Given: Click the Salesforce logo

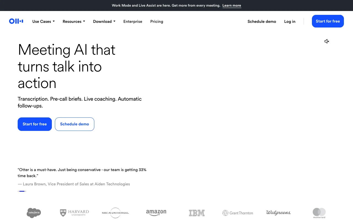Looking at the screenshot, I should point(34,213).
